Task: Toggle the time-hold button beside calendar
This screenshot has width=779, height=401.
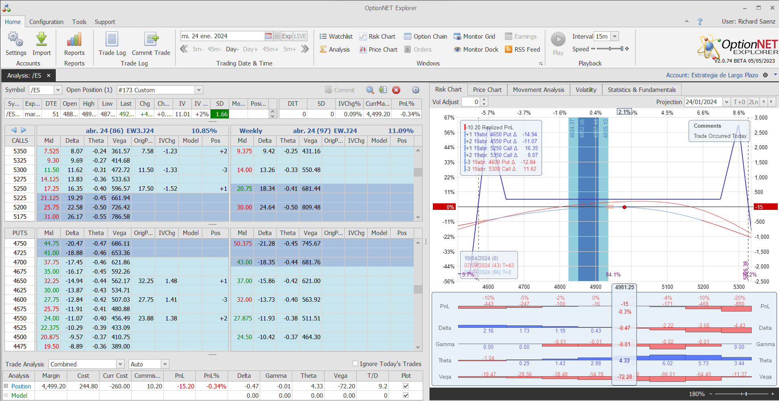Action: pyautogui.click(x=277, y=36)
